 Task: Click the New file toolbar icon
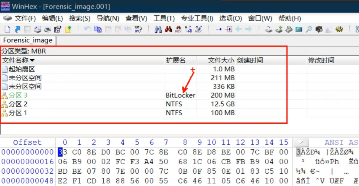click(x=8, y=29)
